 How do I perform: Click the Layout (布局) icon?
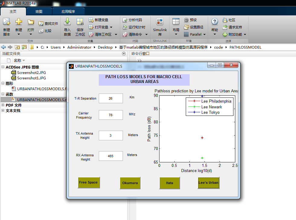[x=176, y=21]
